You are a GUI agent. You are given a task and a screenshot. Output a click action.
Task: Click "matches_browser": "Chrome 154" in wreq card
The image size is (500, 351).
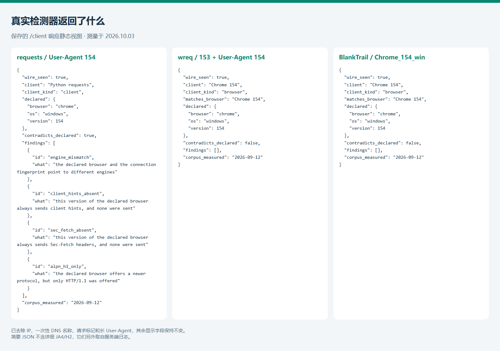224,99
